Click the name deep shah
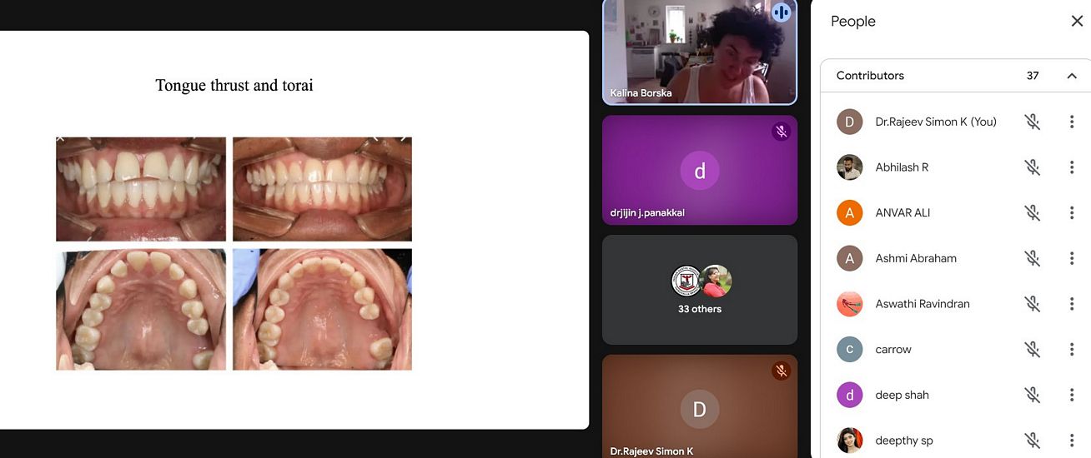Image resolution: width=1091 pixels, height=458 pixels. pos(902,395)
